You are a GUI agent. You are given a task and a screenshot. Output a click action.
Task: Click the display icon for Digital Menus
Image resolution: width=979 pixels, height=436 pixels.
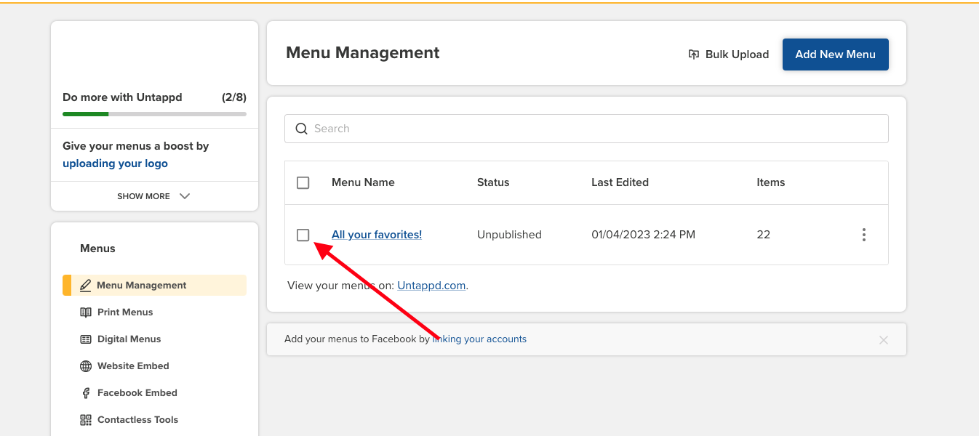[86, 339]
